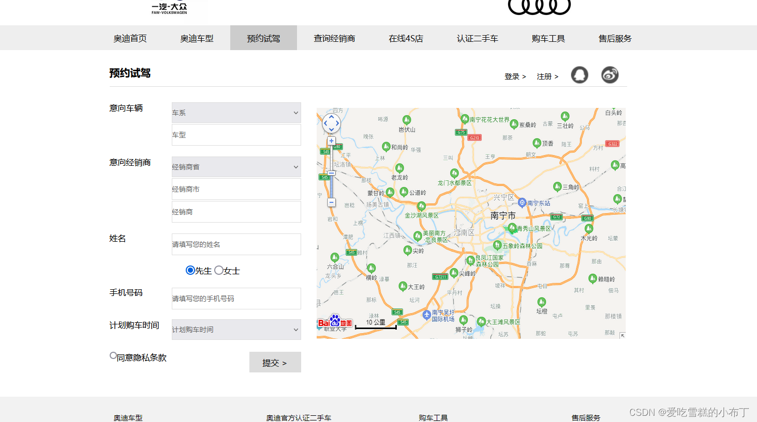Click the 大王滩风景区 scenic marker
This screenshot has width=757, height=422.
481,321
